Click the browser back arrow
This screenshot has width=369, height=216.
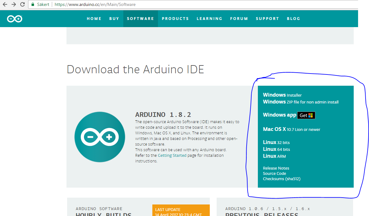5,4
